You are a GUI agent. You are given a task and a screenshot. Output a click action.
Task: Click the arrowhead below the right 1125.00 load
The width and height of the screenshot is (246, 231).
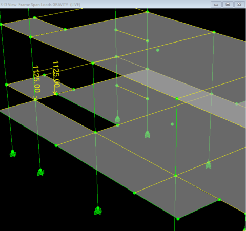click(55, 93)
